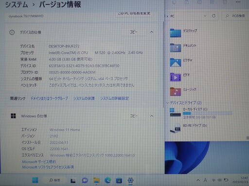The width and height of the screenshot is (249, 186).
Task: Select installed RAM 4.00 GB value
Action: click(71, 59)
